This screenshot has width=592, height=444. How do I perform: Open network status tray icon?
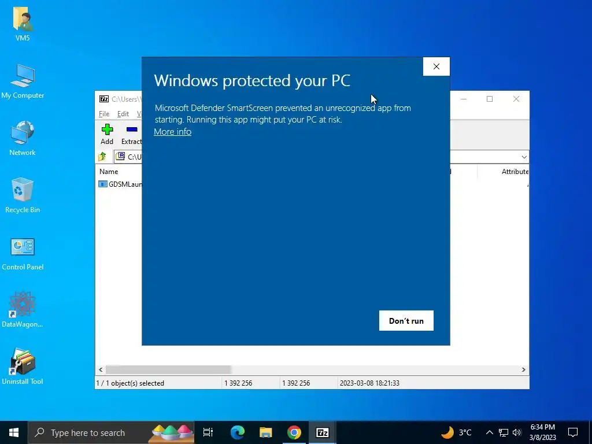504,432
